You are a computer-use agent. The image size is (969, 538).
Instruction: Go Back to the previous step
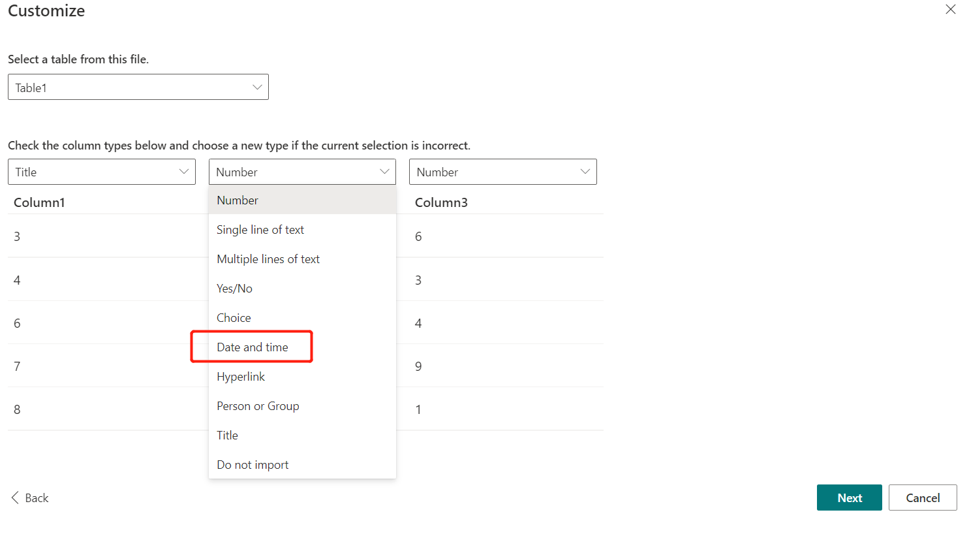coord(30,498)
